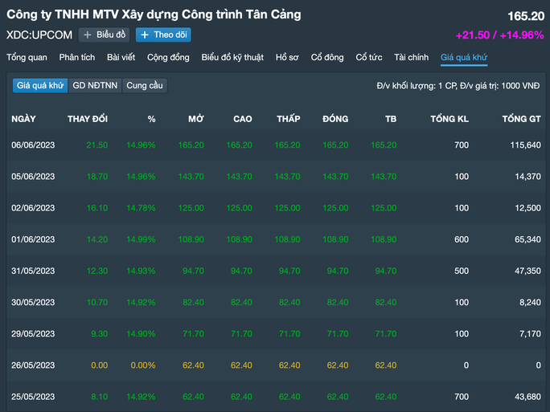Click total value 14,370
This screenshot has width=550, height=412.
tap(527, 177)
